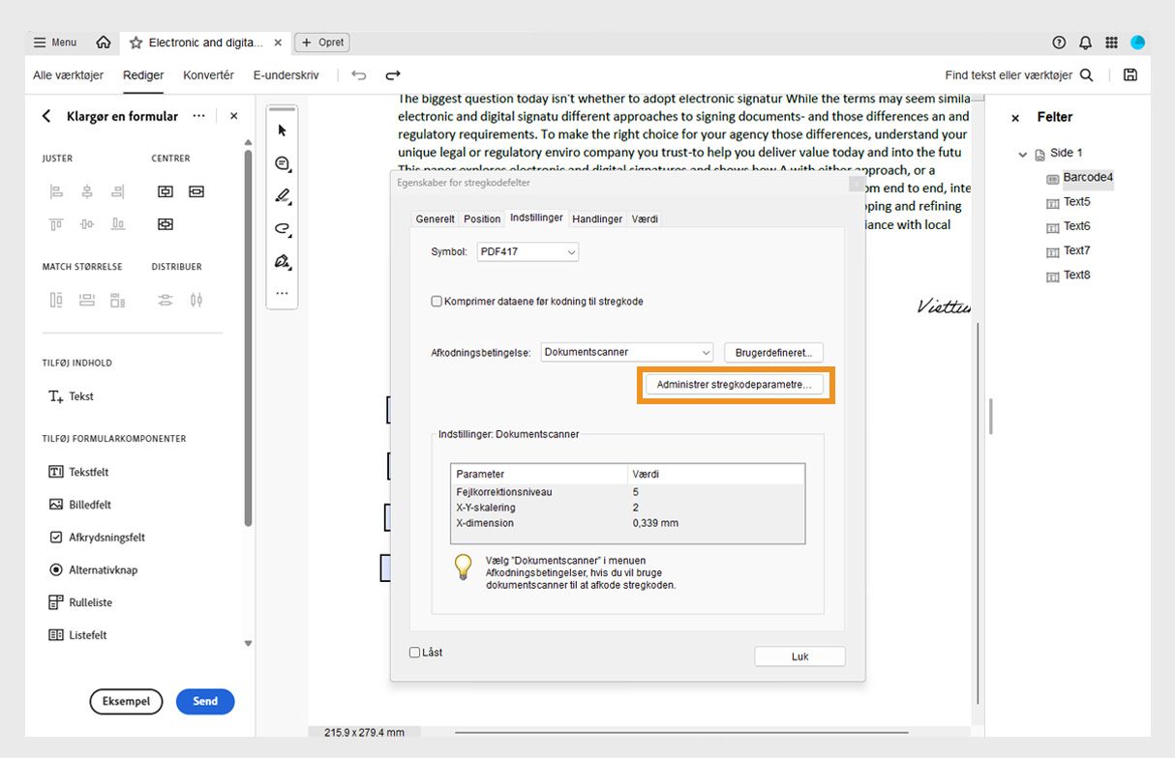Align fields left with the first JUSTER icon

point(57,191)
